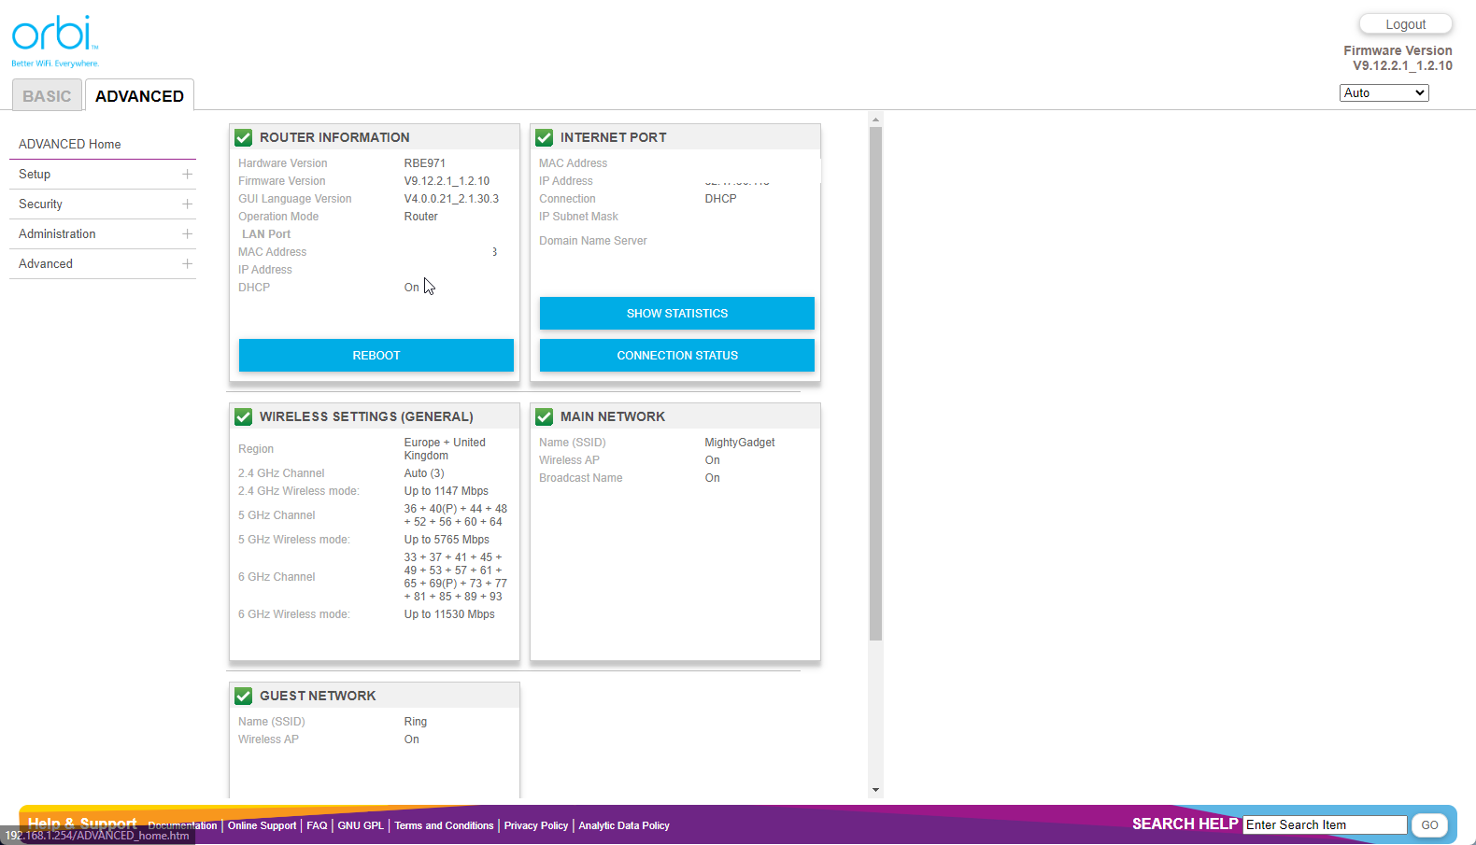Click the Internet Port green checkmark icon
This screenshot has height=845, width=1476.
pos(545,137)
